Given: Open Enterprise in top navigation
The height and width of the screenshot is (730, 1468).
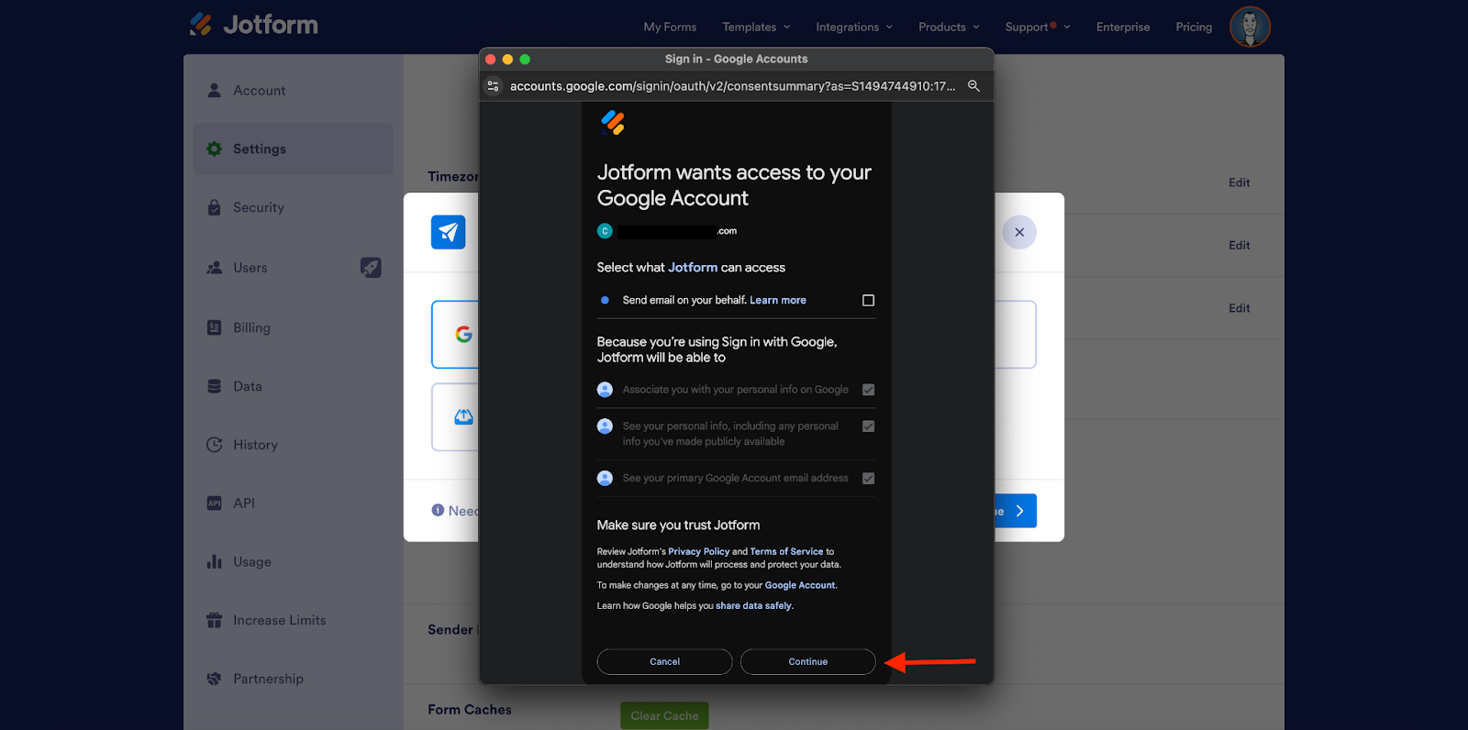Looking at the screenshot, I should (x=1123, y=28).
